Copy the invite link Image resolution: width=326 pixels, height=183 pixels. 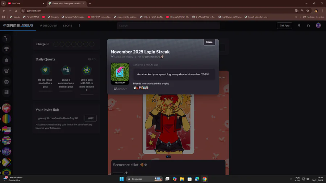(91, 118)
